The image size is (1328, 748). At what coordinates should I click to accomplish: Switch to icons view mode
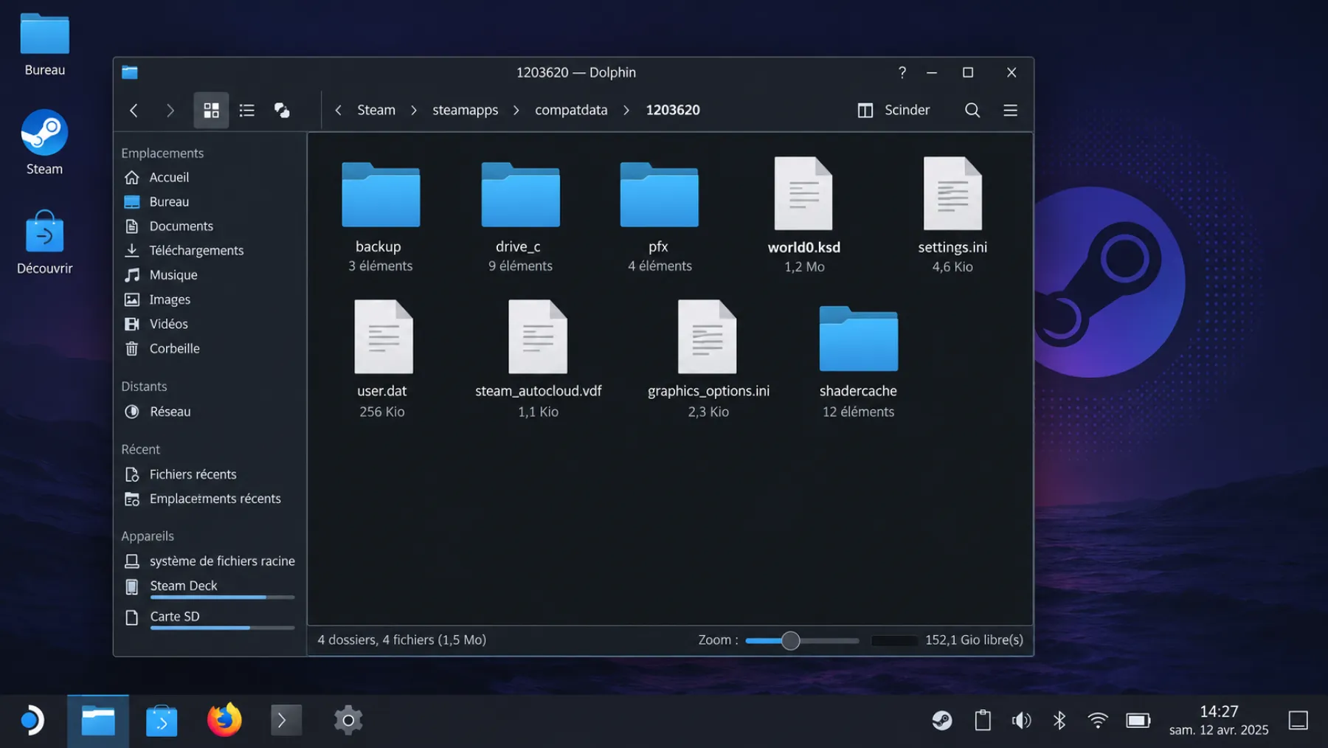click(211, 110)
